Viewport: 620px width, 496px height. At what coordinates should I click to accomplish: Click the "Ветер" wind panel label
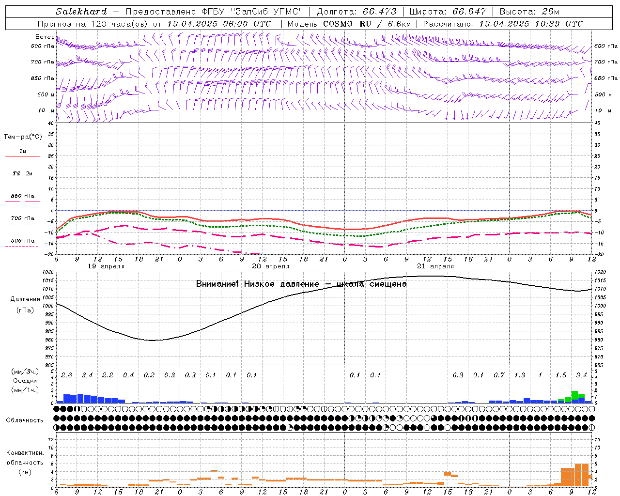[45, 37]
